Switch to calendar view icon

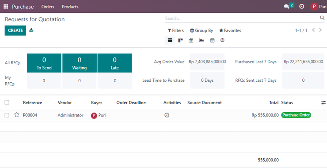(x=212, y=40)
